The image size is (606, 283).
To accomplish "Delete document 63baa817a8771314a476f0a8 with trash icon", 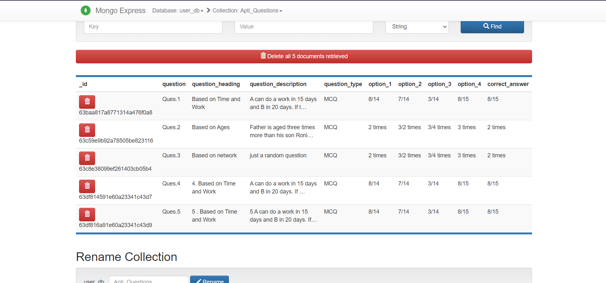I will click(87, 102).
